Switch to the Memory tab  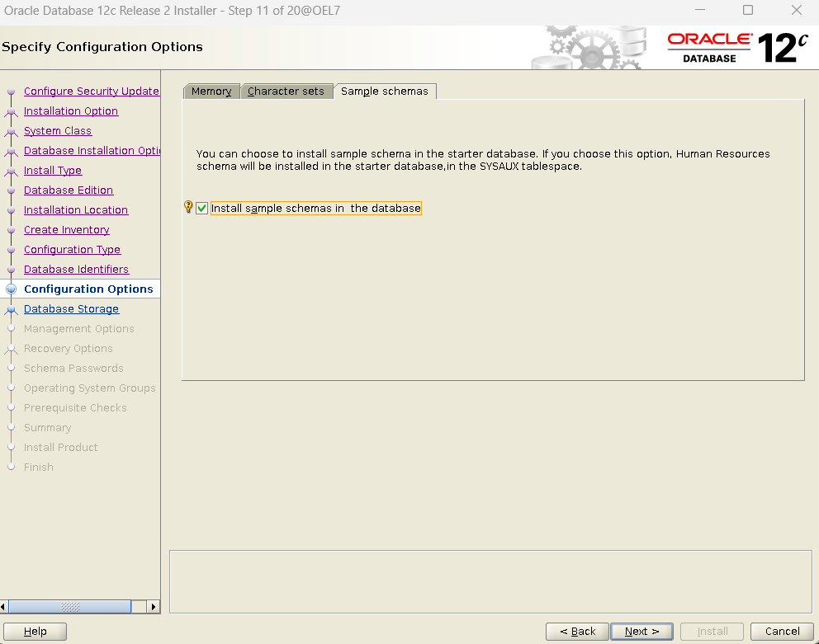[211, 92]
